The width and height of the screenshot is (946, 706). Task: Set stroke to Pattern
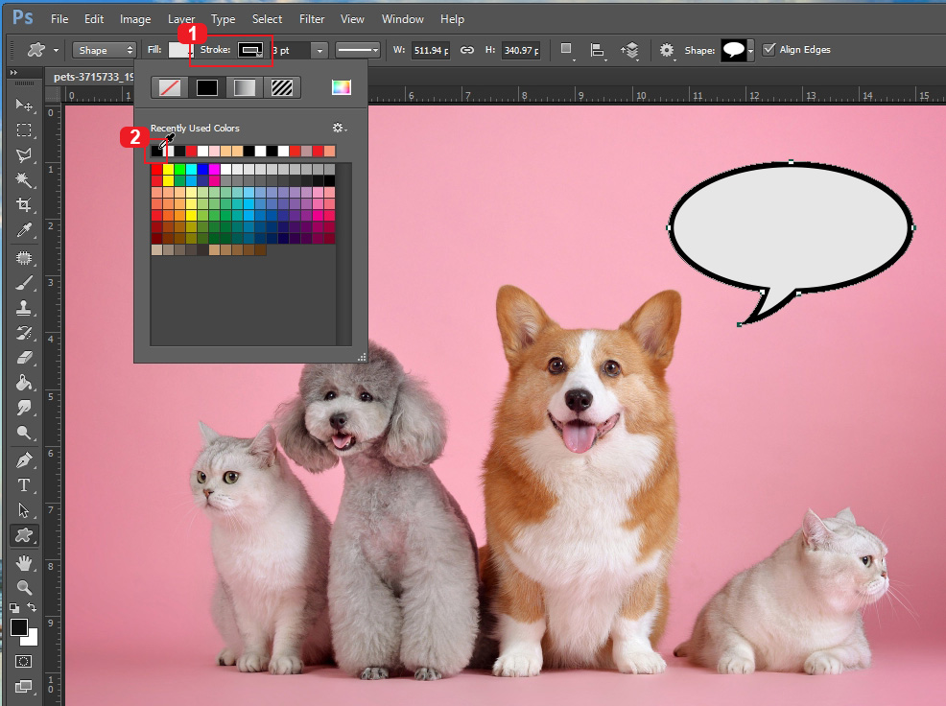click(x=282, y=87)
